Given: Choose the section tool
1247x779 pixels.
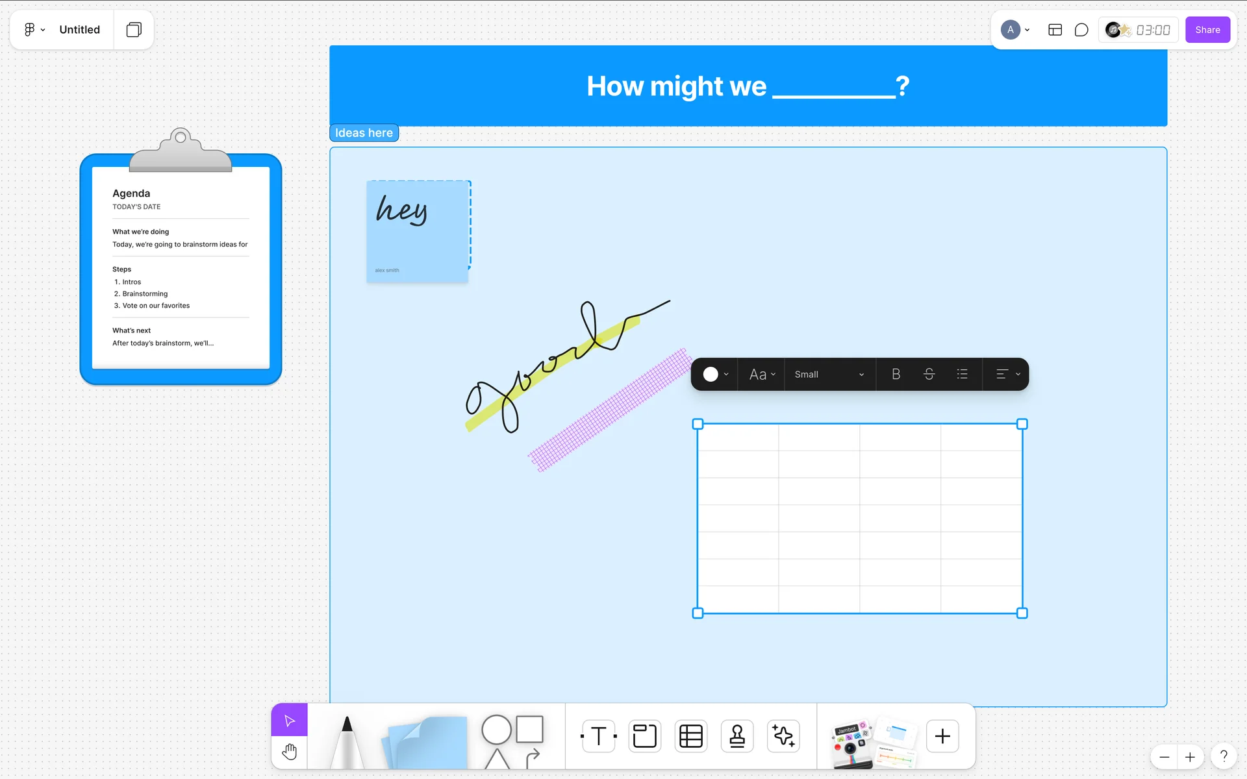Looking at the screenshot, I should [644, 736].
